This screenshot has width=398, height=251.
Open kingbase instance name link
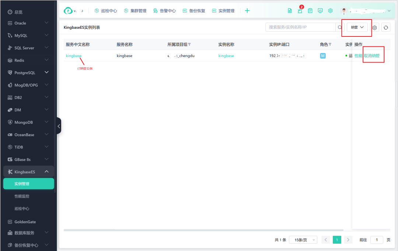(x=226, y=56)
